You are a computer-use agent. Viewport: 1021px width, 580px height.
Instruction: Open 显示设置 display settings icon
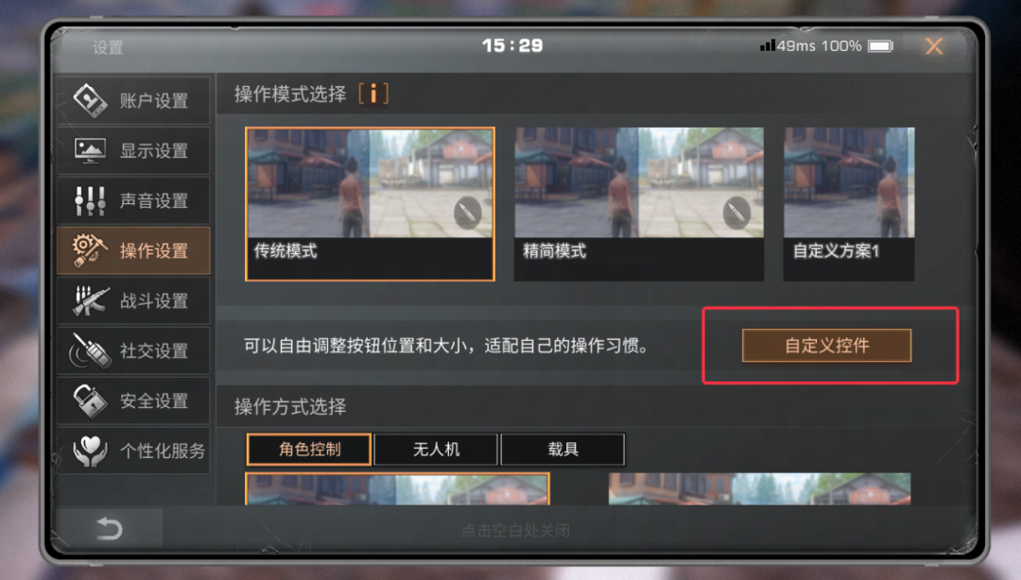click(x=90, y=150)
